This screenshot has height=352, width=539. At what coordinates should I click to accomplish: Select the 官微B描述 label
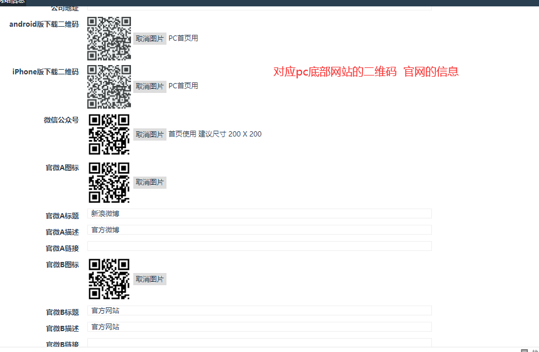click(x=62, y=328)
